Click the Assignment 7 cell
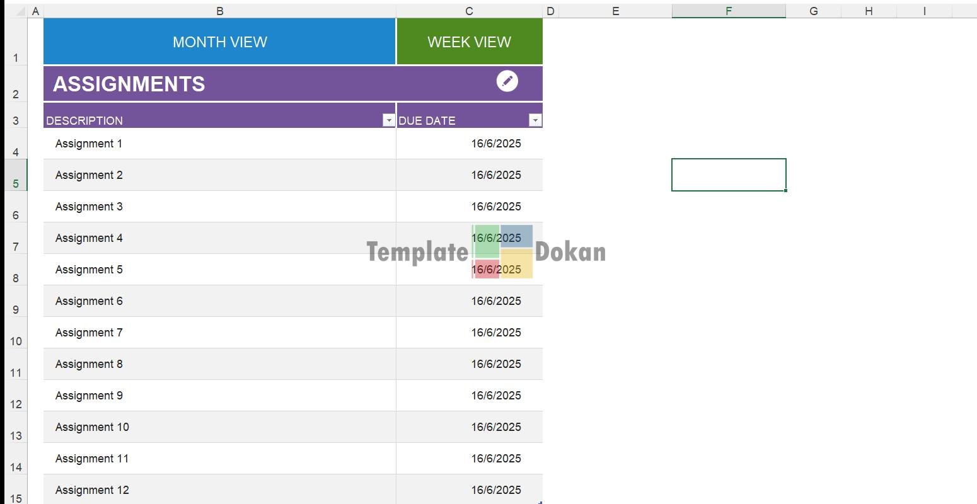The height and width of the screenshot is (504, 977). pyautogui.click(x=219, y=333)
